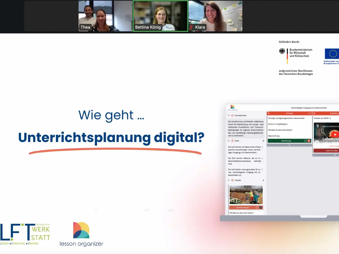This screenshot has height=254, width=339.
Task: Click the dark question icon on Stummer Impuls
Action: (x=261, y=208)
